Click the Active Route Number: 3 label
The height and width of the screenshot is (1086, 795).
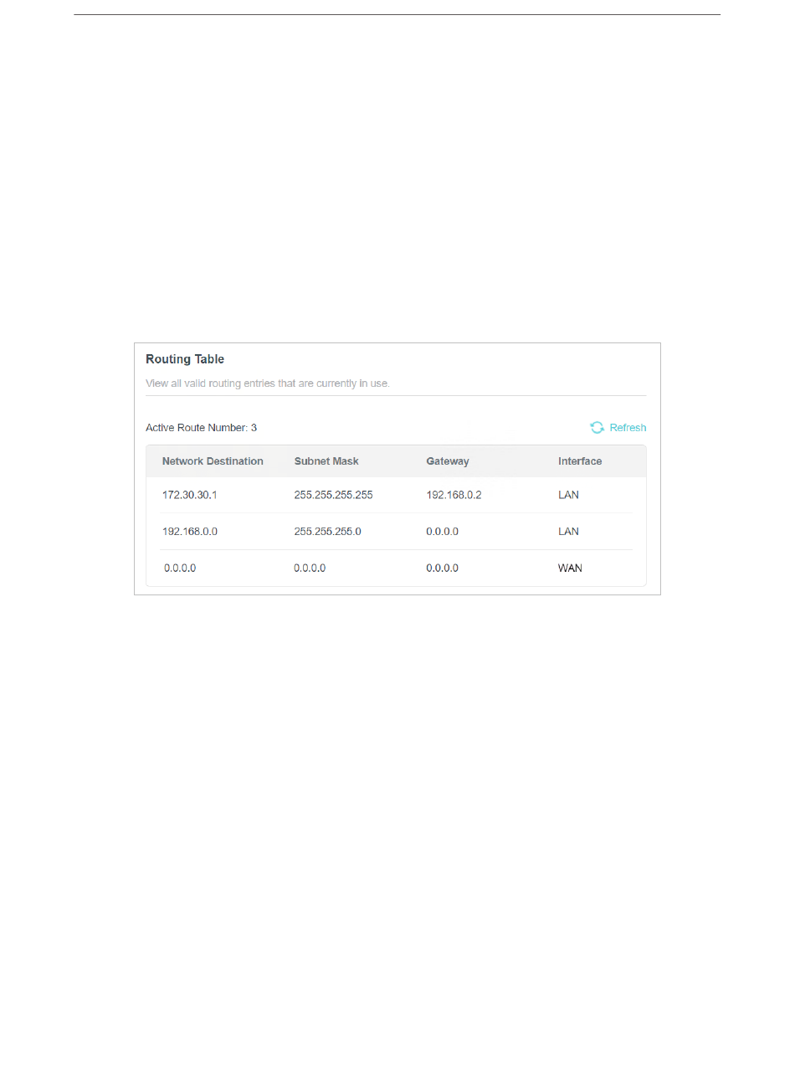pyautogui.click(x=201, y=428)
